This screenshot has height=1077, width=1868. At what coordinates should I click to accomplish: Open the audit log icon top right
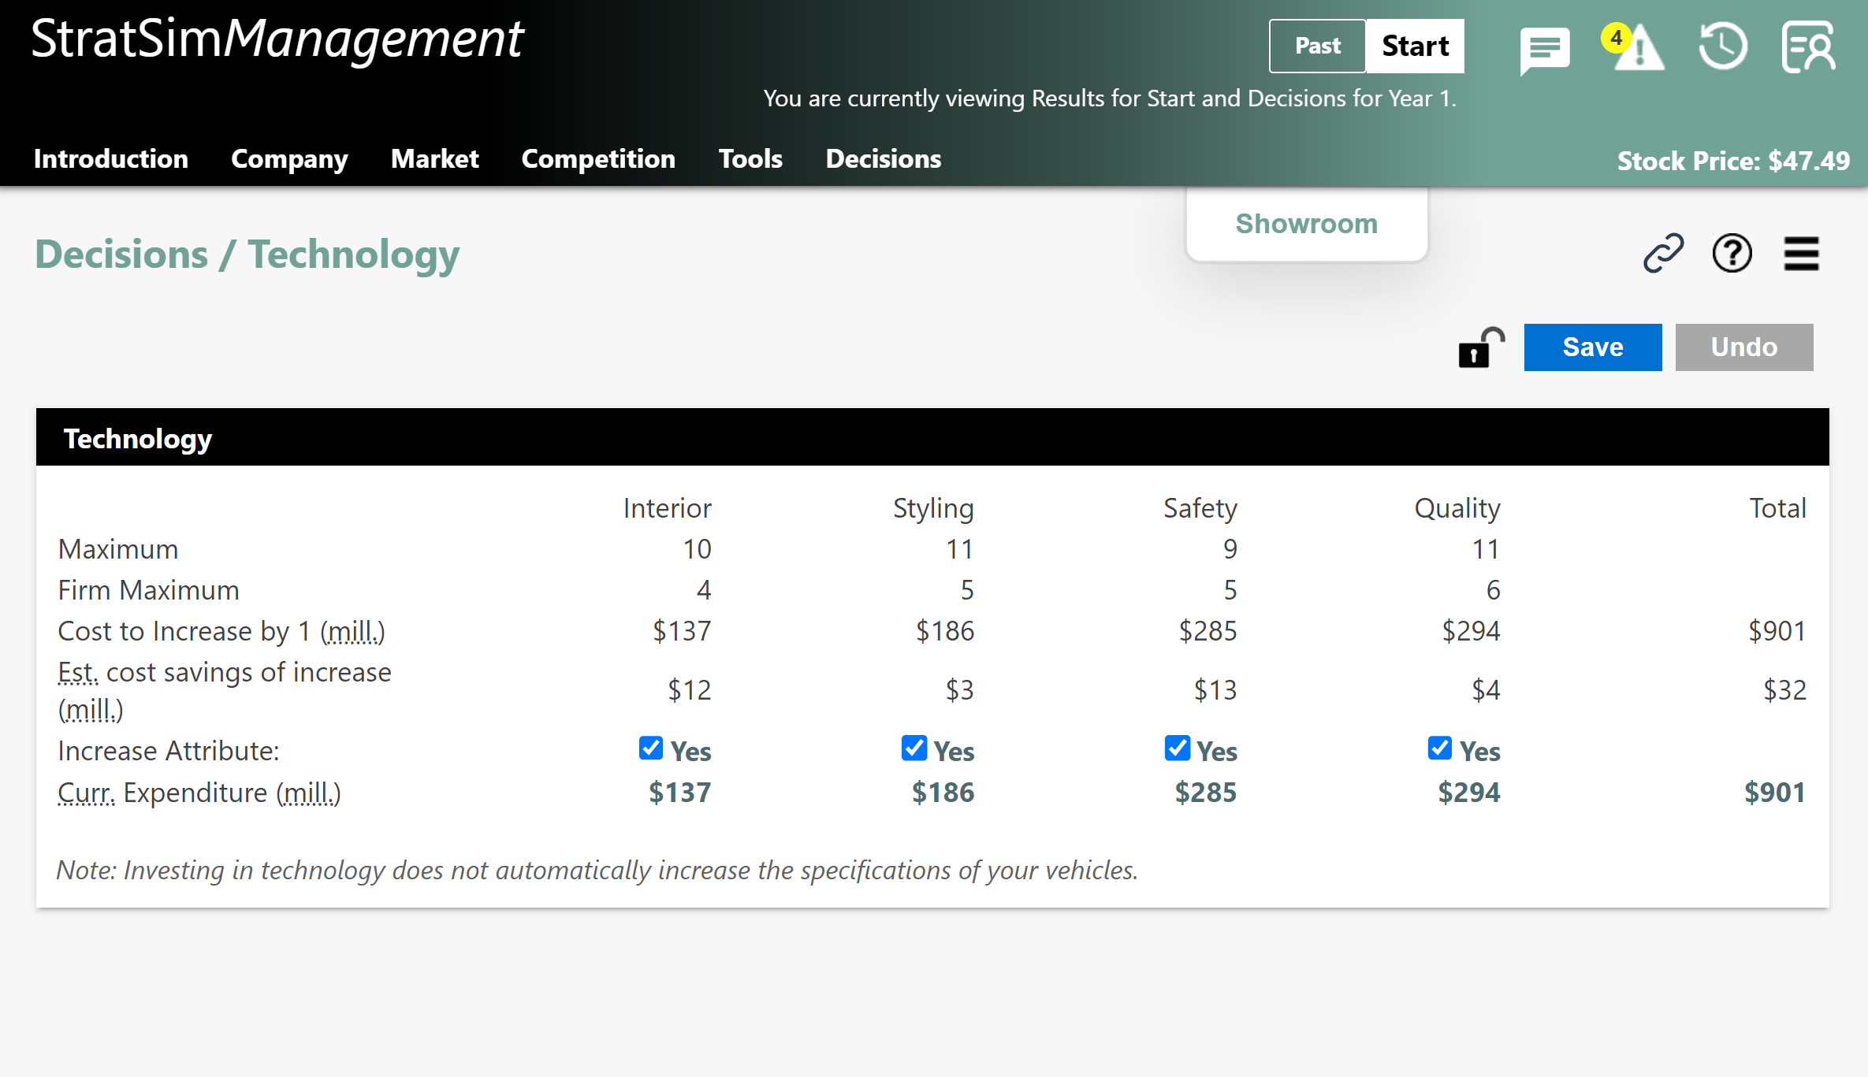(1809, 47)
